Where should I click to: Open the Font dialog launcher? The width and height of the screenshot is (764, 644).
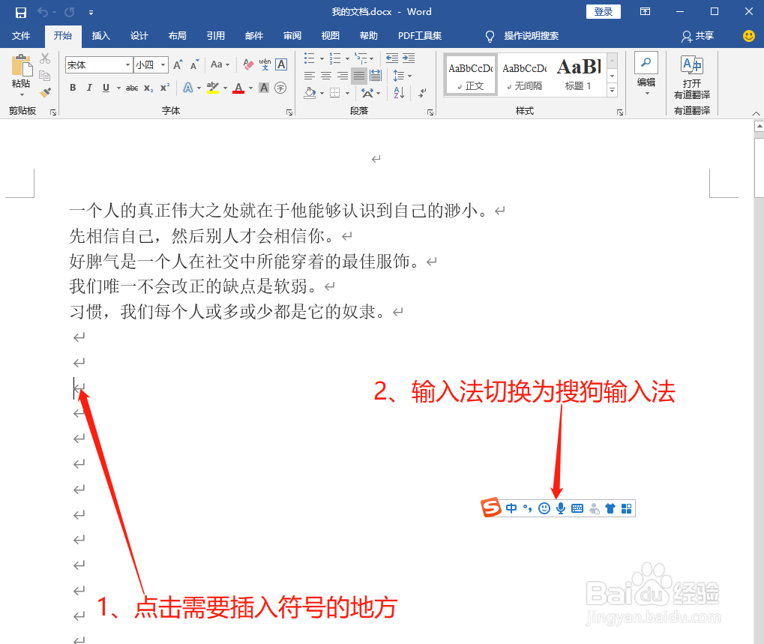tap(289, 112)
